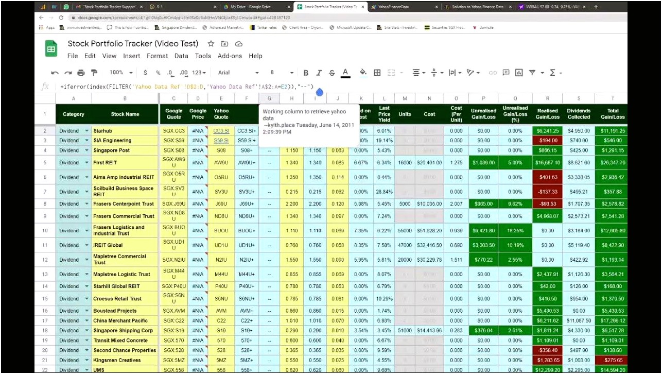Open the Data menu
The height and width of the screenshot is (374, 662).
[x=181, y=56]
